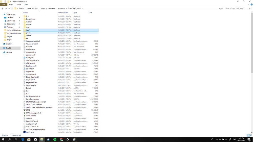The image size is (253, 142).
Task: Click the vertical scrollbar thumb
Action: click(x=252, y=43)
